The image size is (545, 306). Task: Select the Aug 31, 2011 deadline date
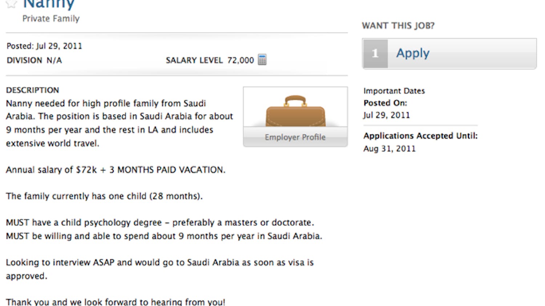pyautogui.click(x=389, y=149)
